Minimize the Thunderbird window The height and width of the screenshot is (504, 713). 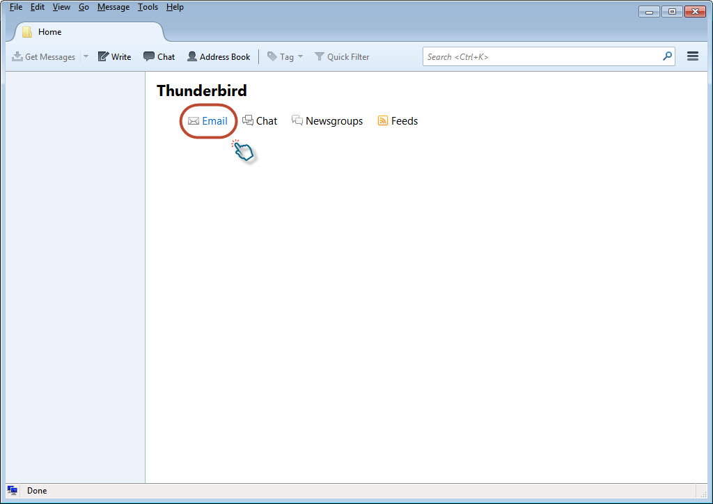[x=649, y=11]
